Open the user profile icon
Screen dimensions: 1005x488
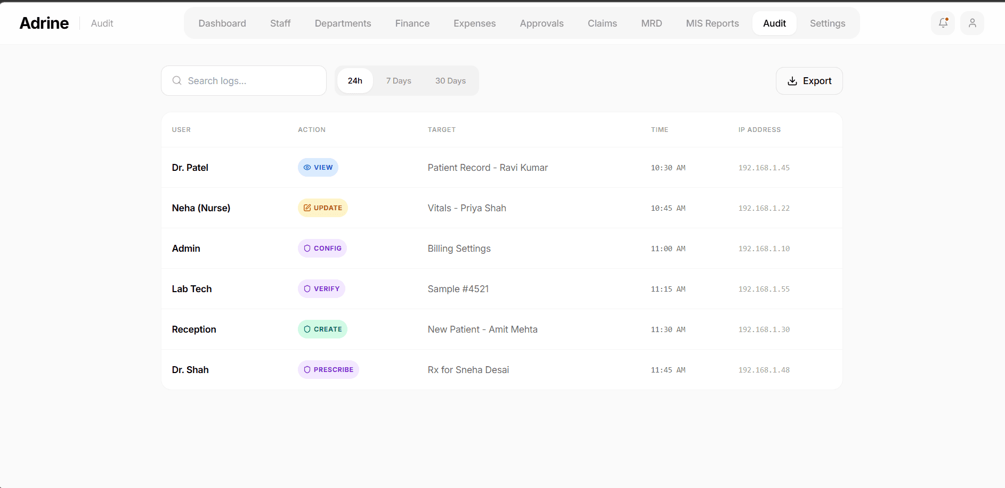click(972, 23)
